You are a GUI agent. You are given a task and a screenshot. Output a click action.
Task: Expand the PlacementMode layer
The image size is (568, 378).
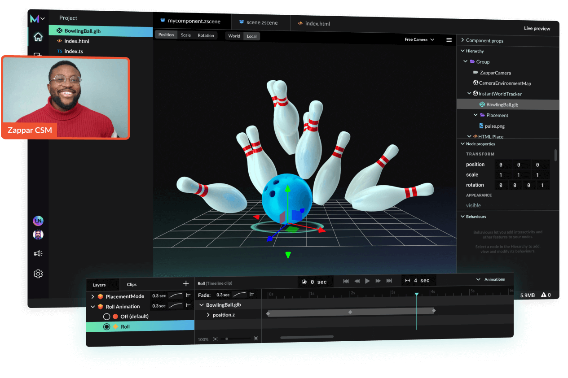[93, 296]
